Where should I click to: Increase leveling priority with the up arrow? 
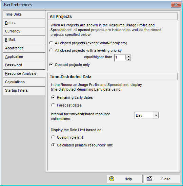[128, 56]
